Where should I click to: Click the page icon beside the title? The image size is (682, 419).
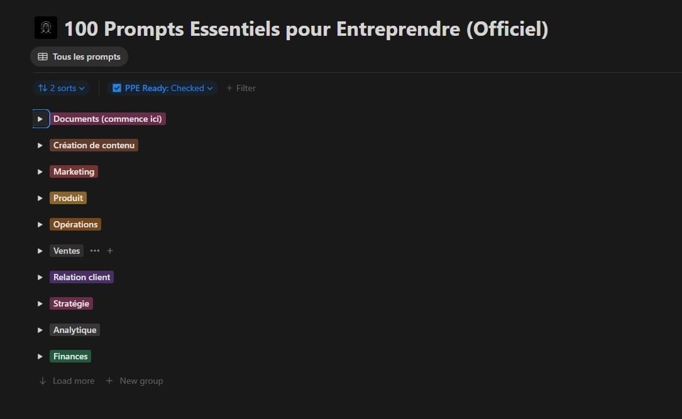click(x=46, y=28)
